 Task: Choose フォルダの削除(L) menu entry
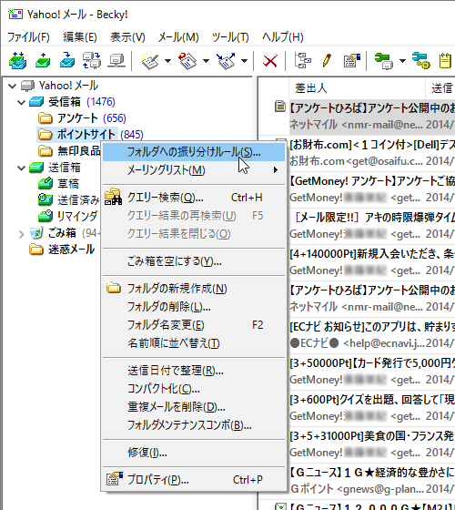coord(194,307)
